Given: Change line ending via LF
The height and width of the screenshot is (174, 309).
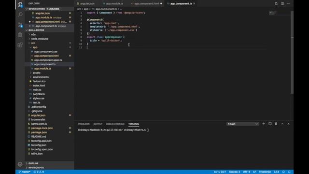Looking at the screenshot, I should (x=254, y=172).
